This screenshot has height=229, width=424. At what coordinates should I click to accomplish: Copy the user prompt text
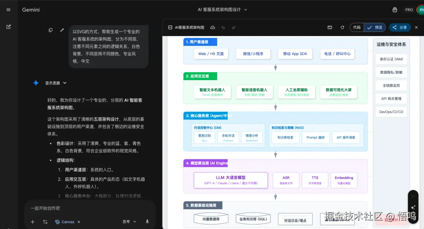pyautogui.click(x=51, y=30)
